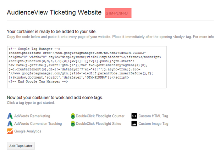Click the Google Analytics icon
Viewport: 215px width, 153px height.
10,131
